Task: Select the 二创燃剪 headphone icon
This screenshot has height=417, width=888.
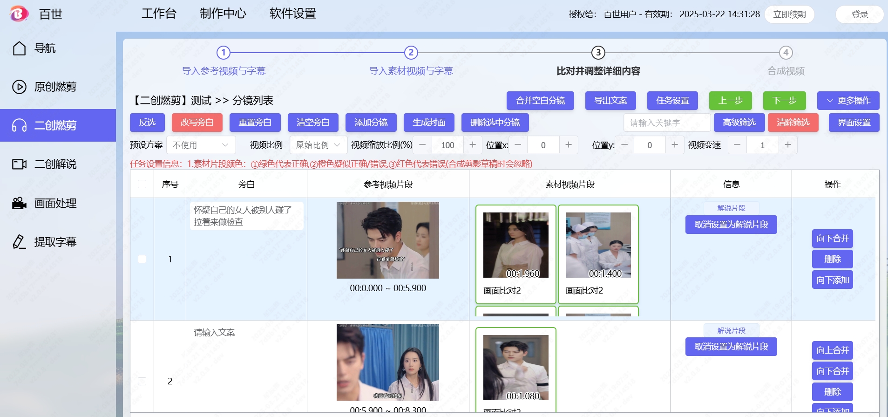Action: pyautogui.click(x=19, y=125)
